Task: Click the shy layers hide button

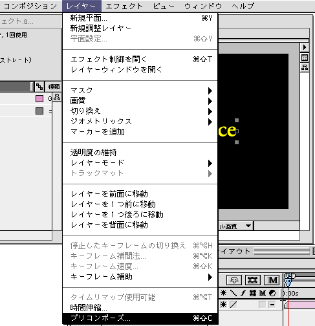Action: [x=234, y=280]
